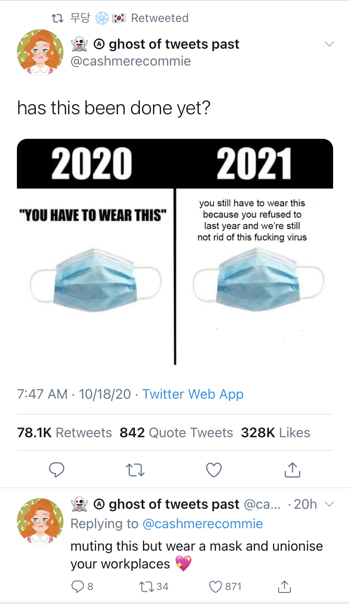Tap the reply icon under main tweet
This screenshot has width=350, height=604.
pyautogui.click(x=57, y=470)
